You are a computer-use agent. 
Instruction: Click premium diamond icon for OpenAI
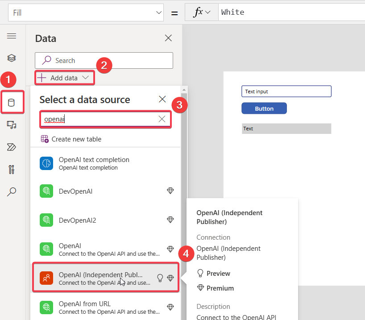pyautogui.click(x=170, y=249)
